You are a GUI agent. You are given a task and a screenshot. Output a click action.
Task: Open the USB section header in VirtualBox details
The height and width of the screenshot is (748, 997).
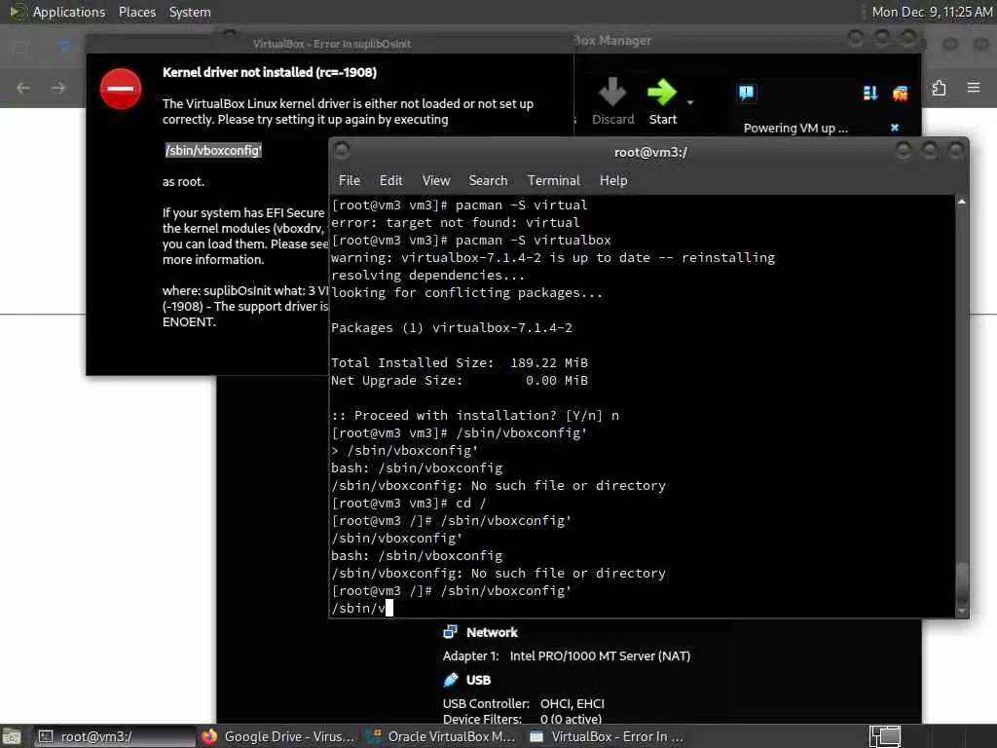pyautogui.click(x=478, y=680)
